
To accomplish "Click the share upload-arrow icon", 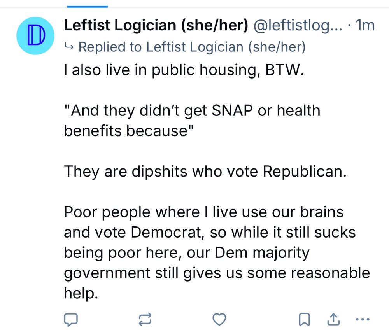I will (333, 320).
